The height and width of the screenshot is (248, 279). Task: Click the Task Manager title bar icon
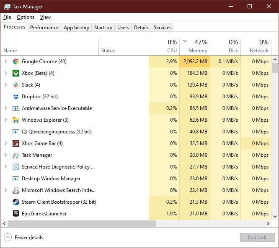tap(7, 7)
